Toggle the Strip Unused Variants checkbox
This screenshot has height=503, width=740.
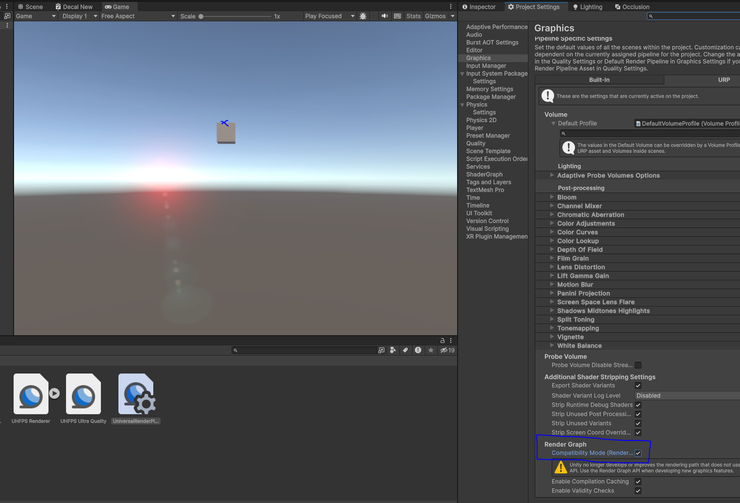pyautogui.click(x=638, y=423)
